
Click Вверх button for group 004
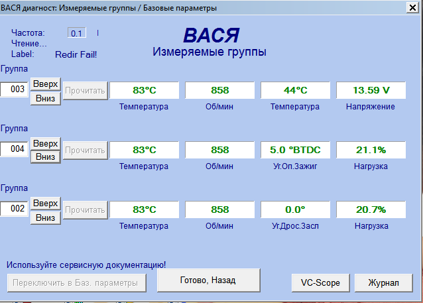46,143
